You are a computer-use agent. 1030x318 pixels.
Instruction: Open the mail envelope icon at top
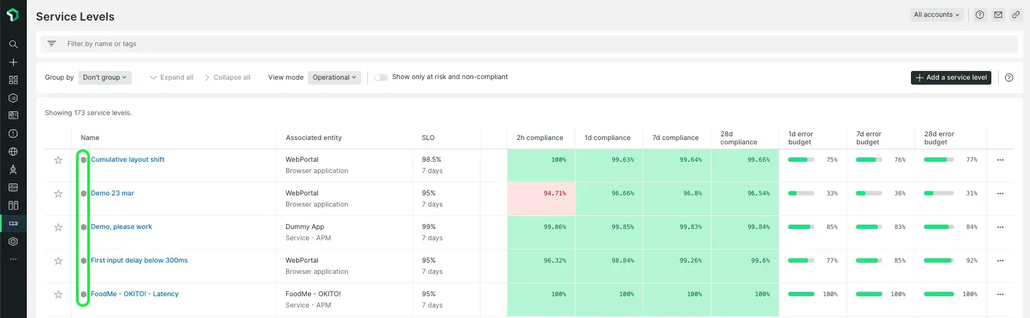coord(998,15)
